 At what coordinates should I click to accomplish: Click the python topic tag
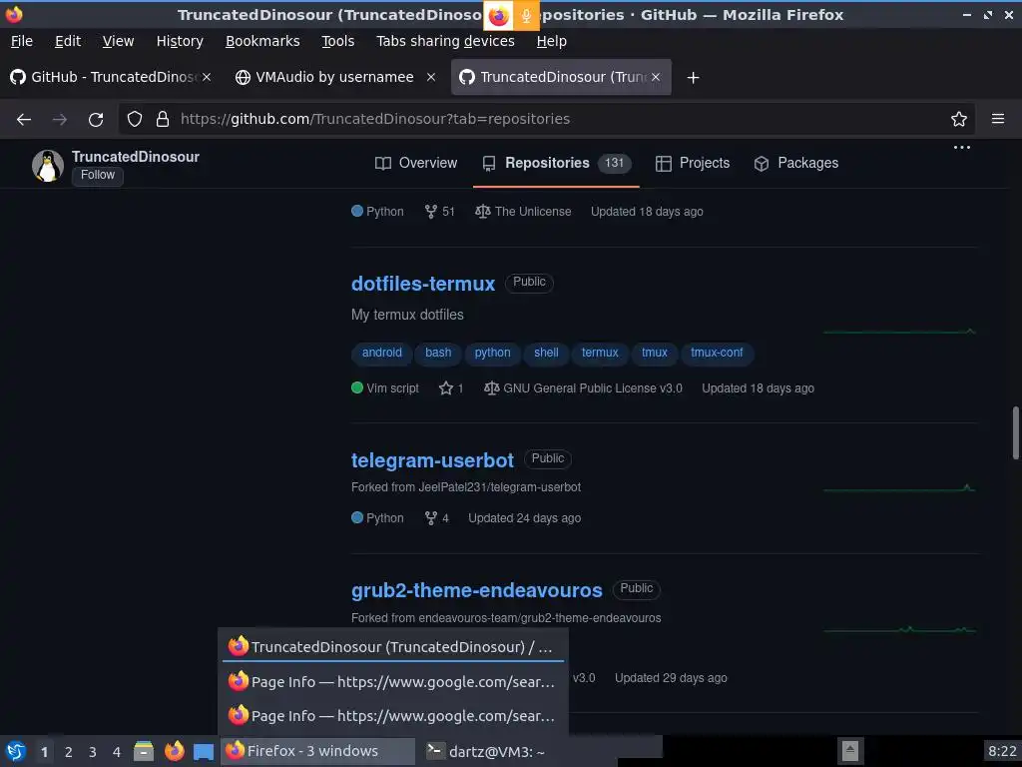[x=492, y=353]
